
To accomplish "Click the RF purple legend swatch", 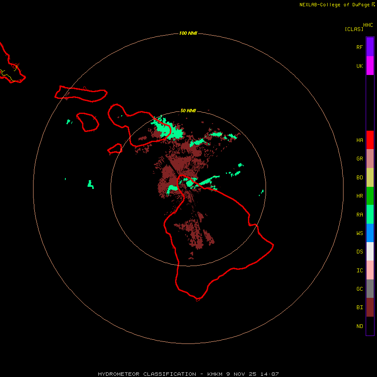I will click(x=370, y=47).
